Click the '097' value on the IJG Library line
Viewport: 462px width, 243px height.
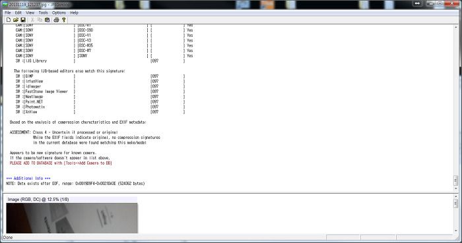(155, 61)
